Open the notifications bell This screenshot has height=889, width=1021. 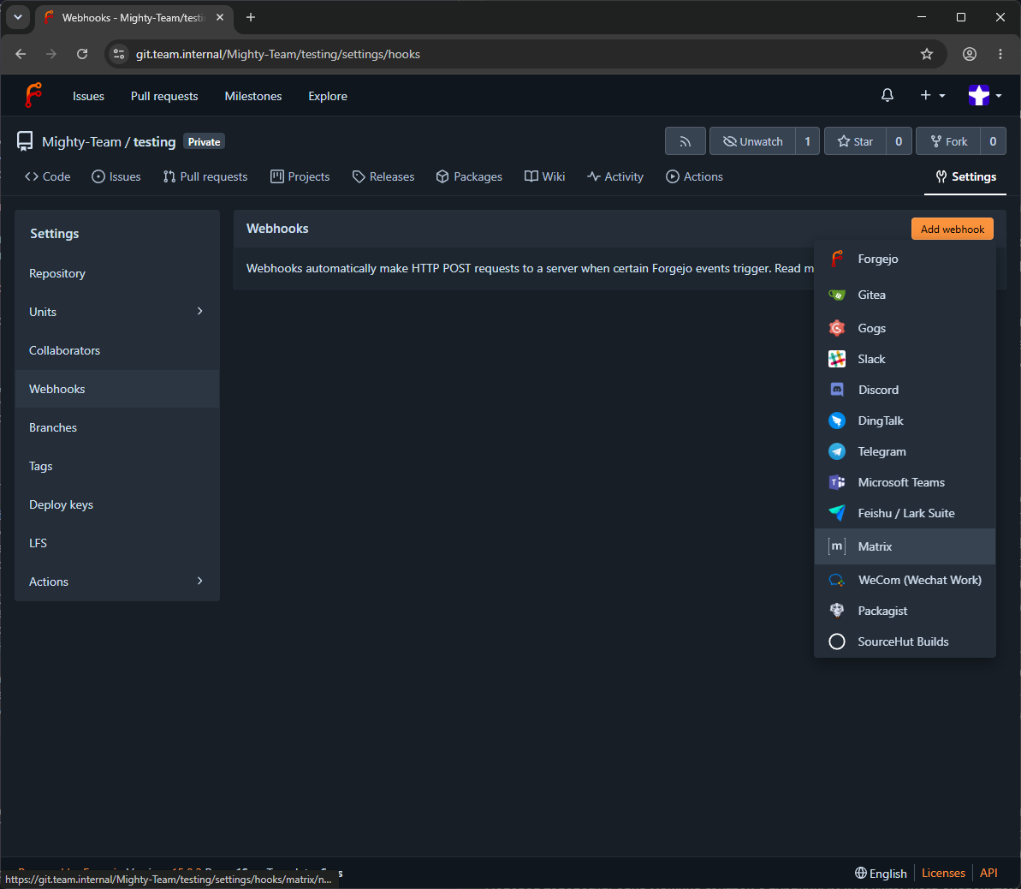click(x=887, y=95)
